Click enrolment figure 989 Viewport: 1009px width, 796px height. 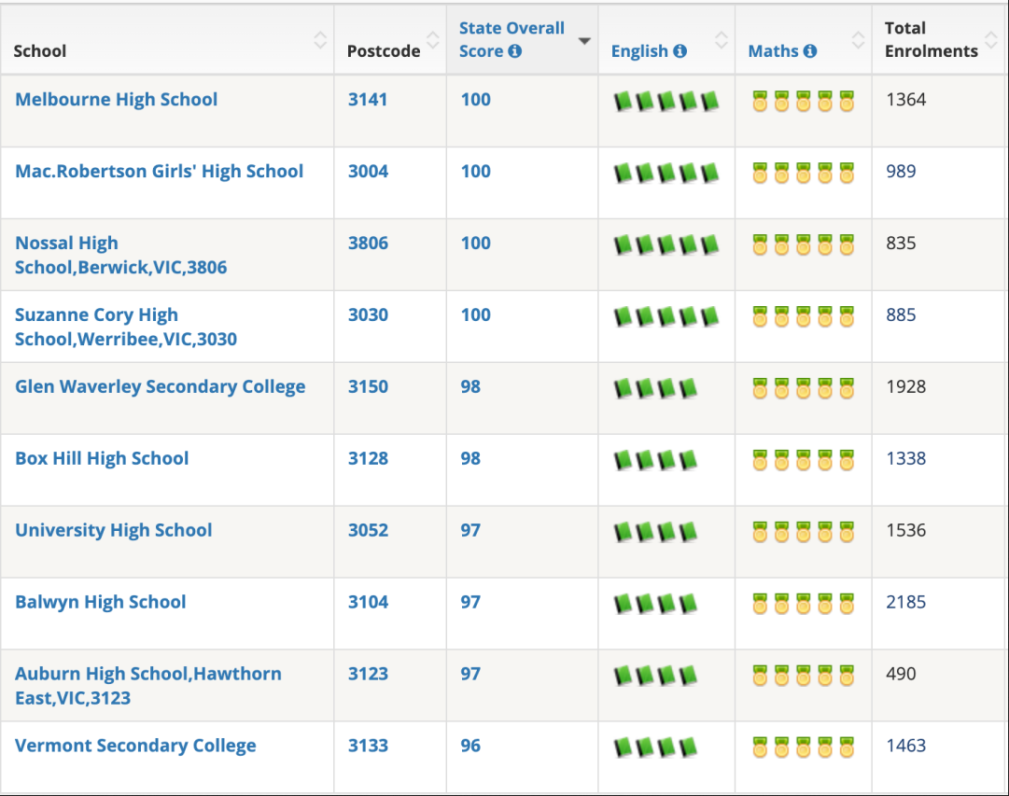[x=901, y=171]
